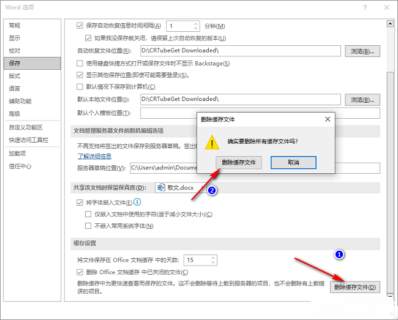Toggle 如果我没保存就关闭 keep last version checkbox
398x320 pixels.
(x=88, y=39)
